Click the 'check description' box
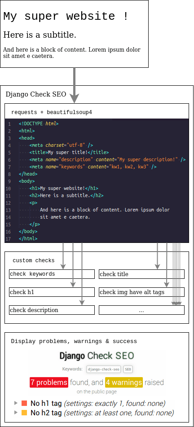 point(52,310)
